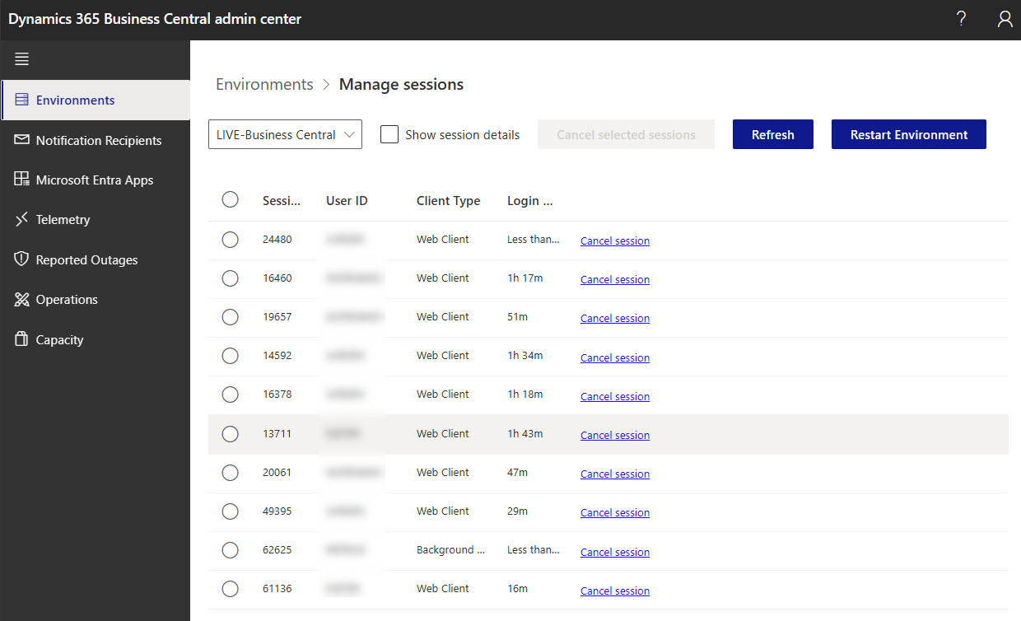Click the Microsoft Entra Apps grid icon
The height and width of the screenshot is (621, 1021).
[22, 180]
